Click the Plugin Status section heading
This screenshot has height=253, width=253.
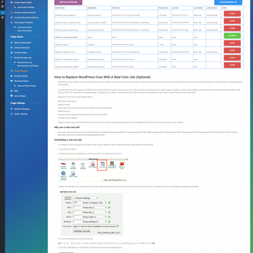(17, 37)
